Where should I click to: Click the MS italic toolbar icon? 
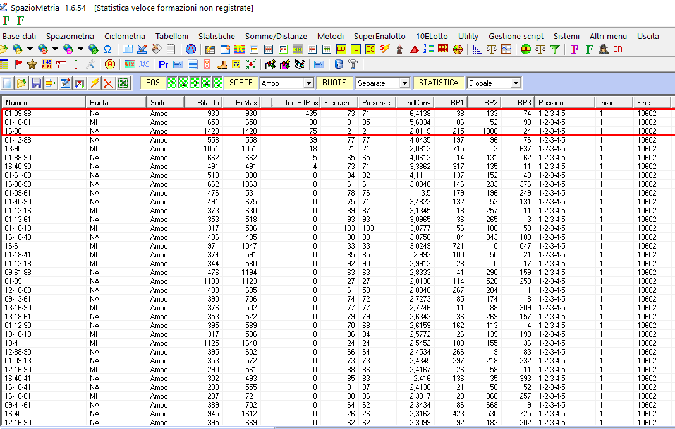click(x=144, y=64)
